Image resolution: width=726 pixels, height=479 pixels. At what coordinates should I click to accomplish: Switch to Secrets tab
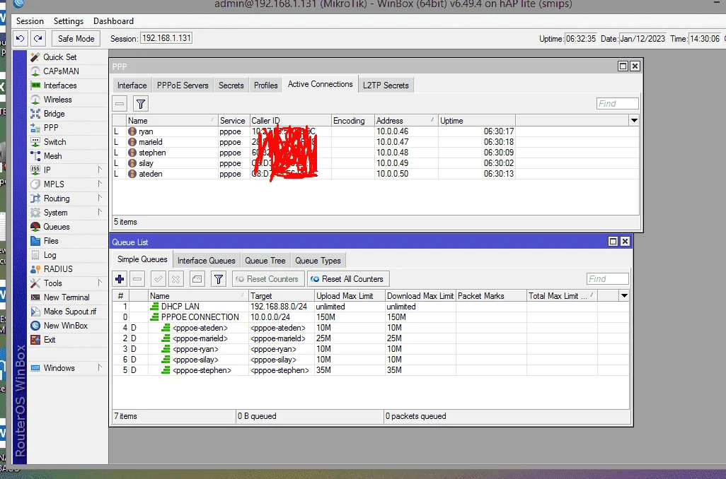(231, 85)
